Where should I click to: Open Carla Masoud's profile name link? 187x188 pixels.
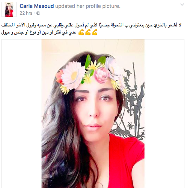[37, 6]
